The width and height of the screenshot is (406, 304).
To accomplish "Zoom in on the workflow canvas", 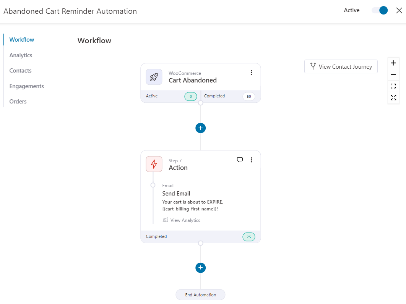I will tap(393, 63).
